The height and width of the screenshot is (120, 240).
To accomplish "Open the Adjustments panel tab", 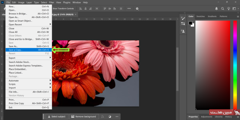I will click(x=206, y=116).
